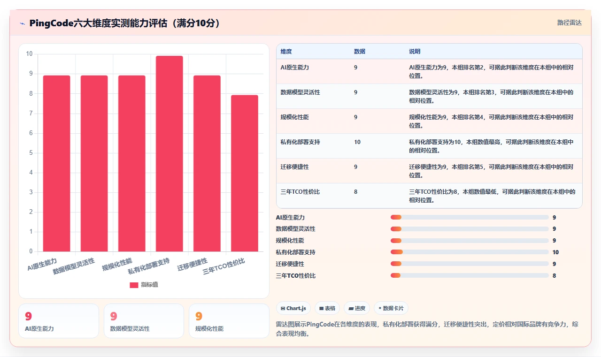Select the 数据卡片 chip

391,308
